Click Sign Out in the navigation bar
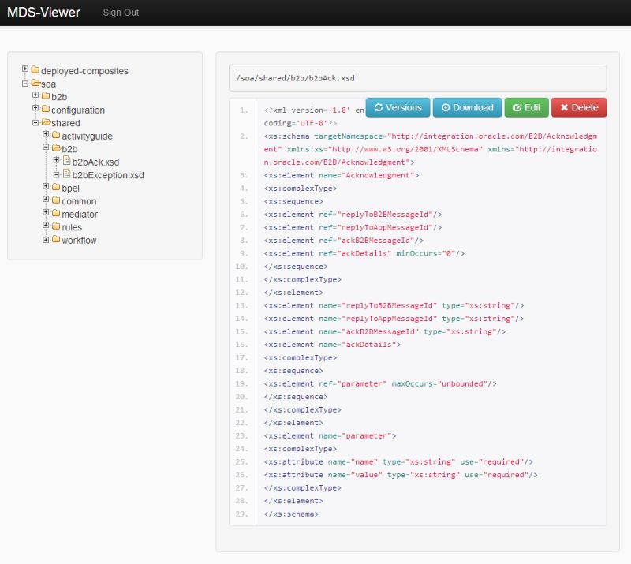This screenshot has height=564, width=631. click(x=120, y=13)
